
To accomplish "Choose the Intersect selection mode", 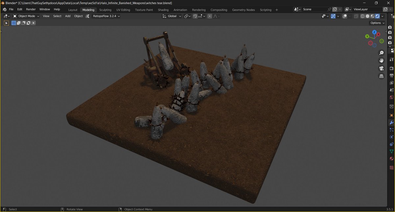I will coord(34,23).
